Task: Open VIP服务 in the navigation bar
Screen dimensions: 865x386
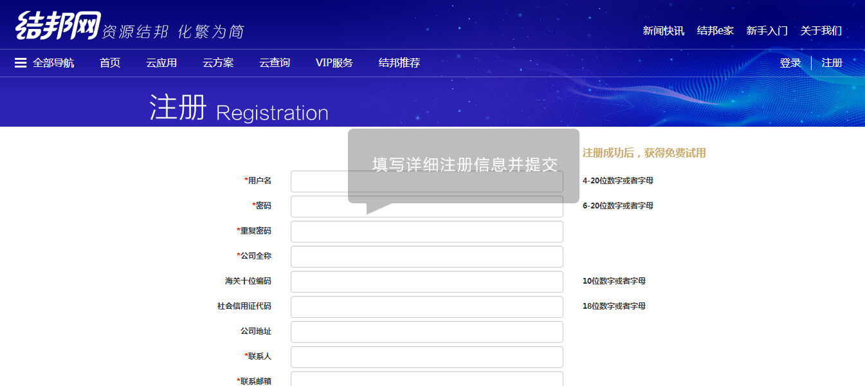Action: point(334,63)
